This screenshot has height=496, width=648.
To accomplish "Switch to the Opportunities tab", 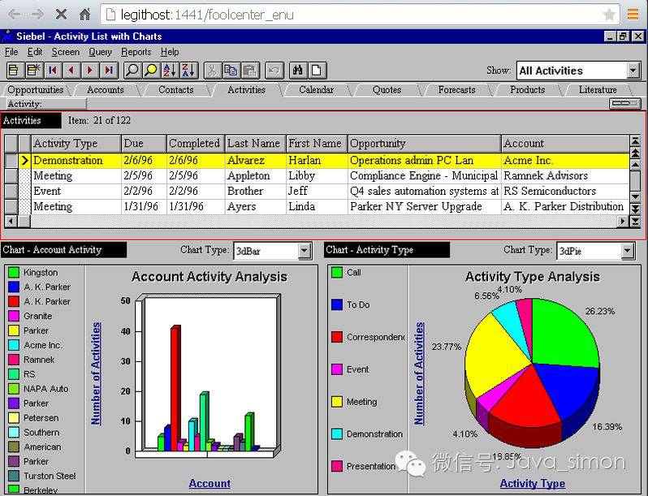I will pos(36,89).
